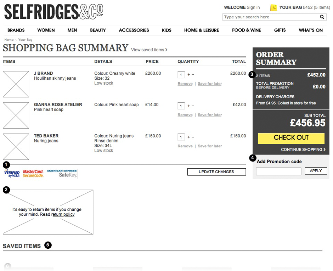The height and width of the screenshot is (271, 333).
Task: Click the MasterCard SecureCode logo
Action: point(33,174)
